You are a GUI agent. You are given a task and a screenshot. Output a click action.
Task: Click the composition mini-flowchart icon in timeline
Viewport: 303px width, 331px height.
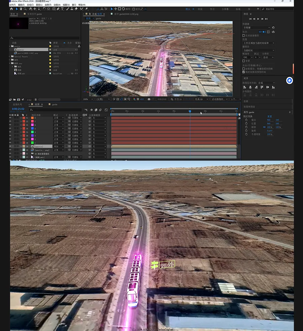(86, 110)
